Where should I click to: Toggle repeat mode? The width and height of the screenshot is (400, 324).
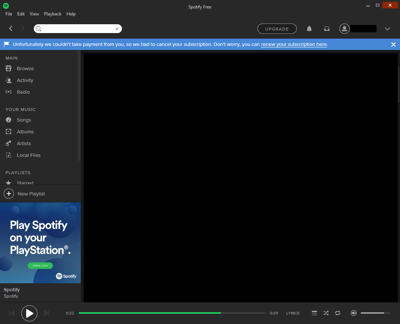pos(338,313)
